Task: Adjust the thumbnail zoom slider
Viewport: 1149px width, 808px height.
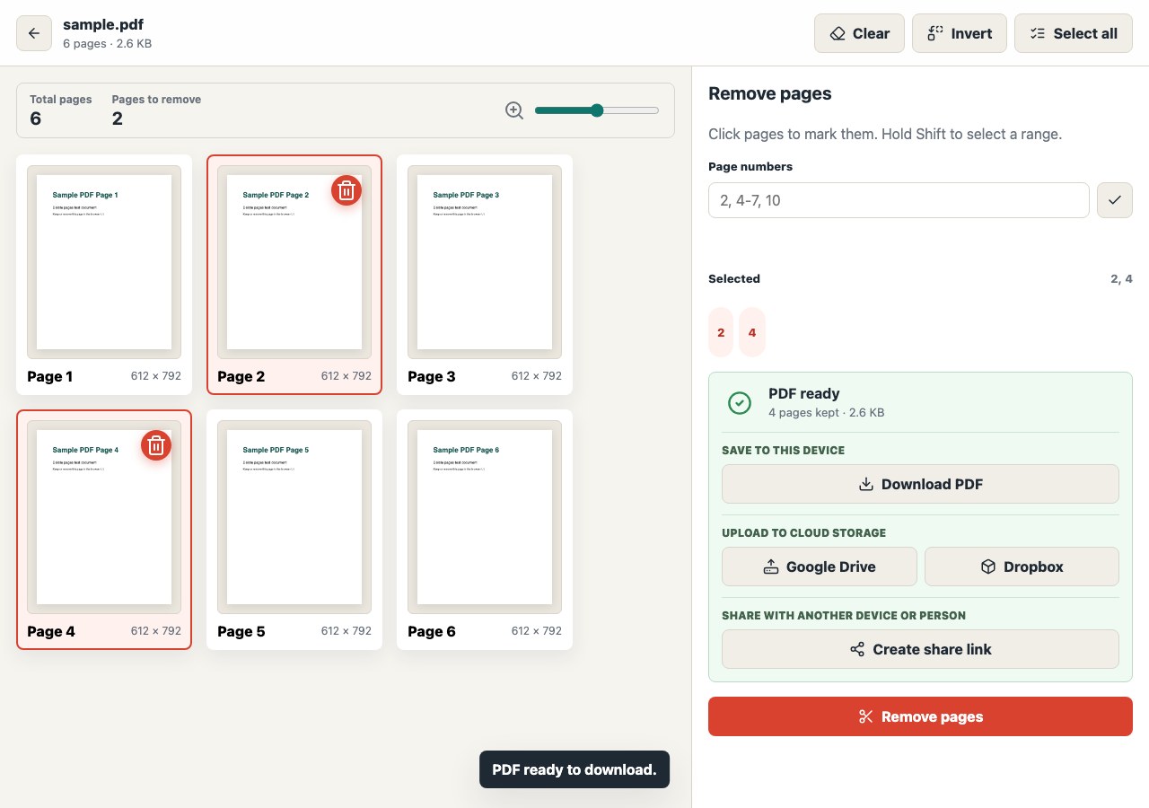Action: (597, 110)
